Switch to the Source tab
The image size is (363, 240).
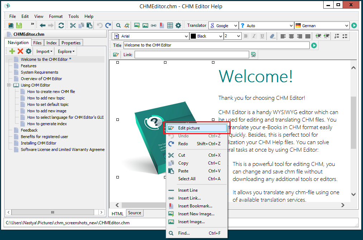coord(134,213)
